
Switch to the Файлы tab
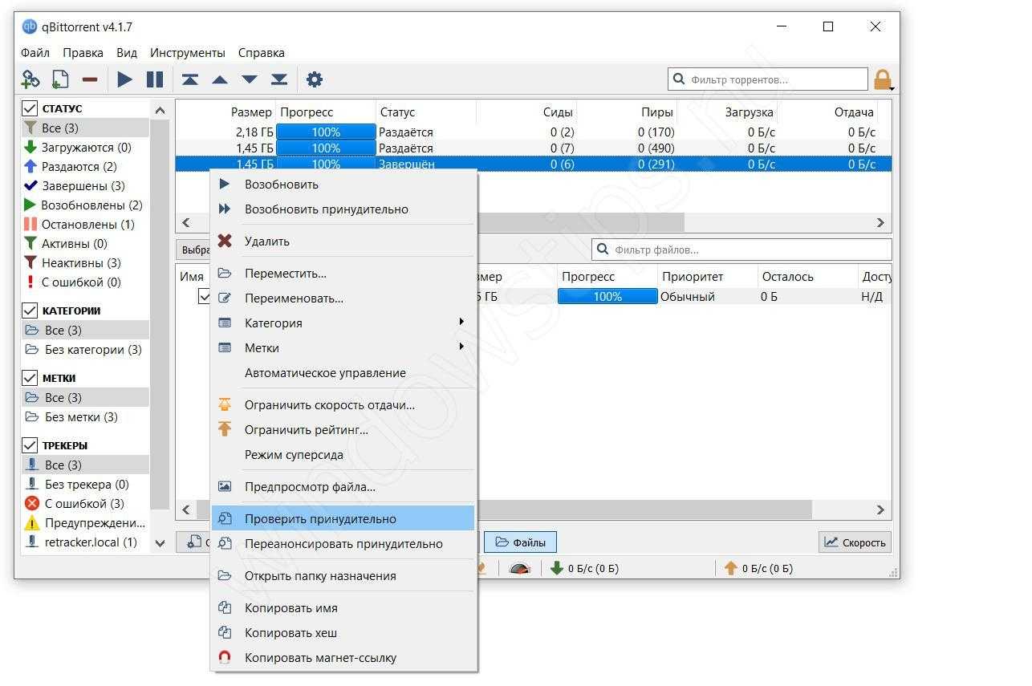point(520,542)
